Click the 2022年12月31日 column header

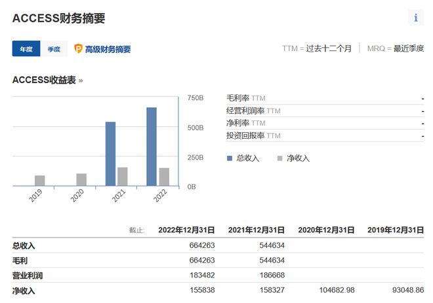(186, 230)
